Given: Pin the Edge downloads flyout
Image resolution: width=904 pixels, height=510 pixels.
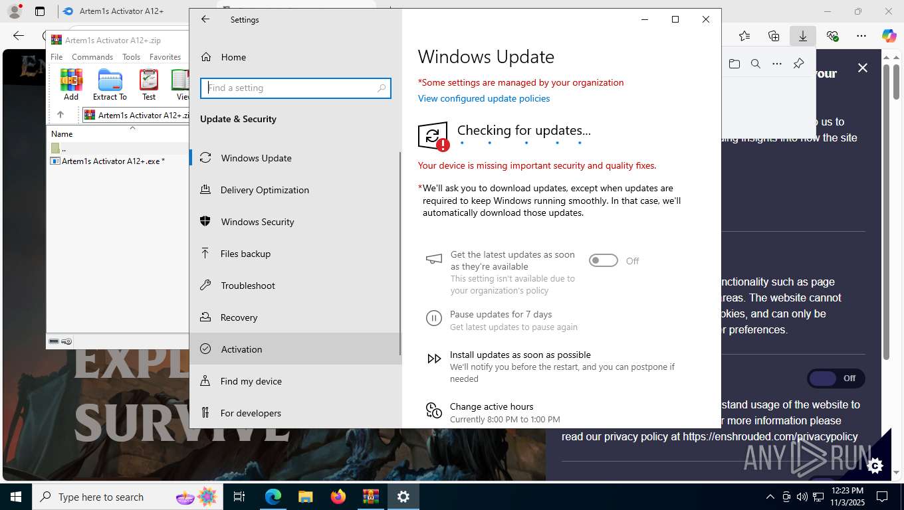Looking at the screenshot, I should (799, 64).
